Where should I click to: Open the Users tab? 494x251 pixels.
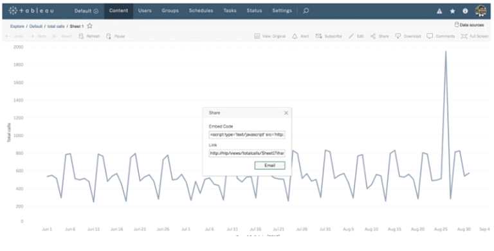coord(145,11)
